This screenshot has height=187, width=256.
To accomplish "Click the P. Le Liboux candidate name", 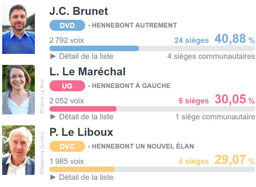I will pos(81,132).
